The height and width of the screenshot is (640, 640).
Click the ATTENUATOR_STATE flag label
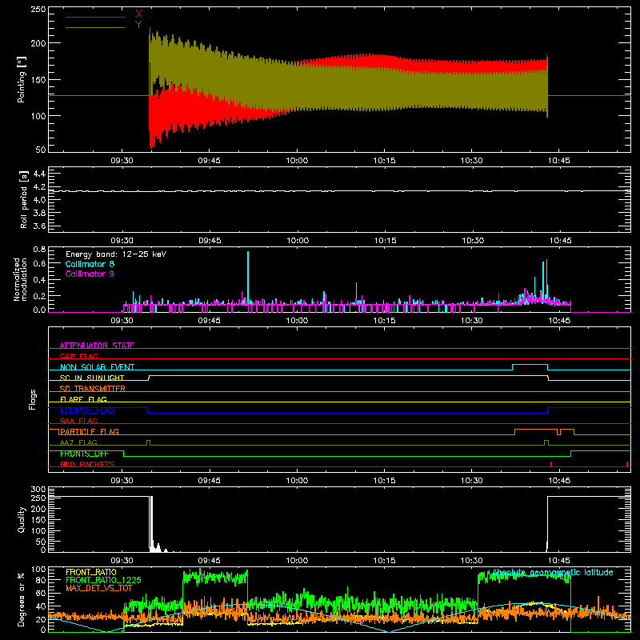[x=97, y=346]
